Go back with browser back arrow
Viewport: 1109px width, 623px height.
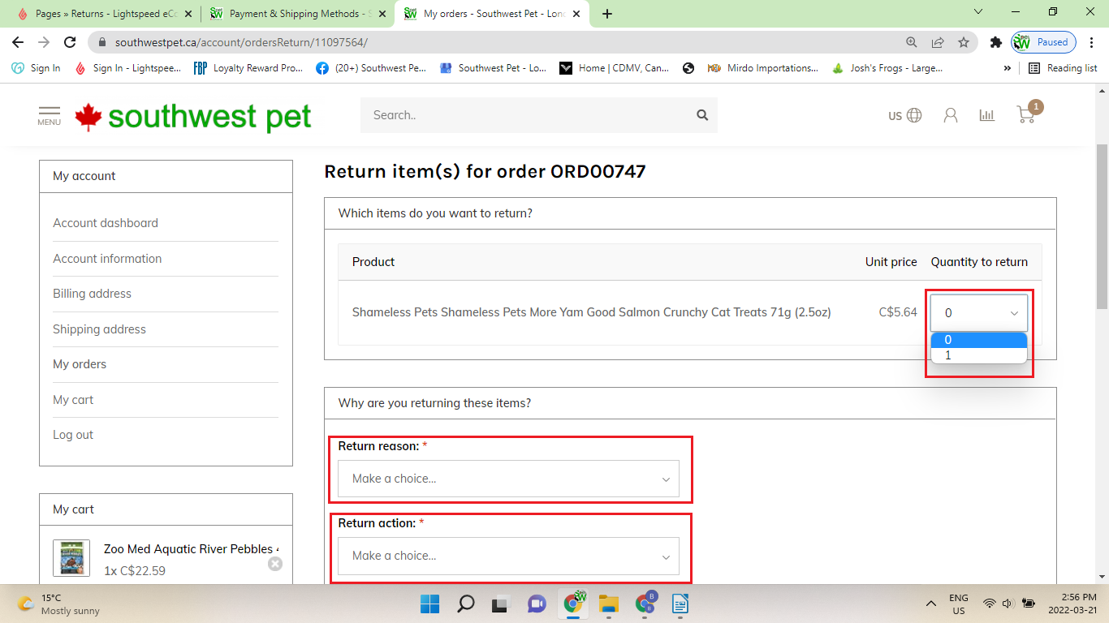(x=18, y=42)
